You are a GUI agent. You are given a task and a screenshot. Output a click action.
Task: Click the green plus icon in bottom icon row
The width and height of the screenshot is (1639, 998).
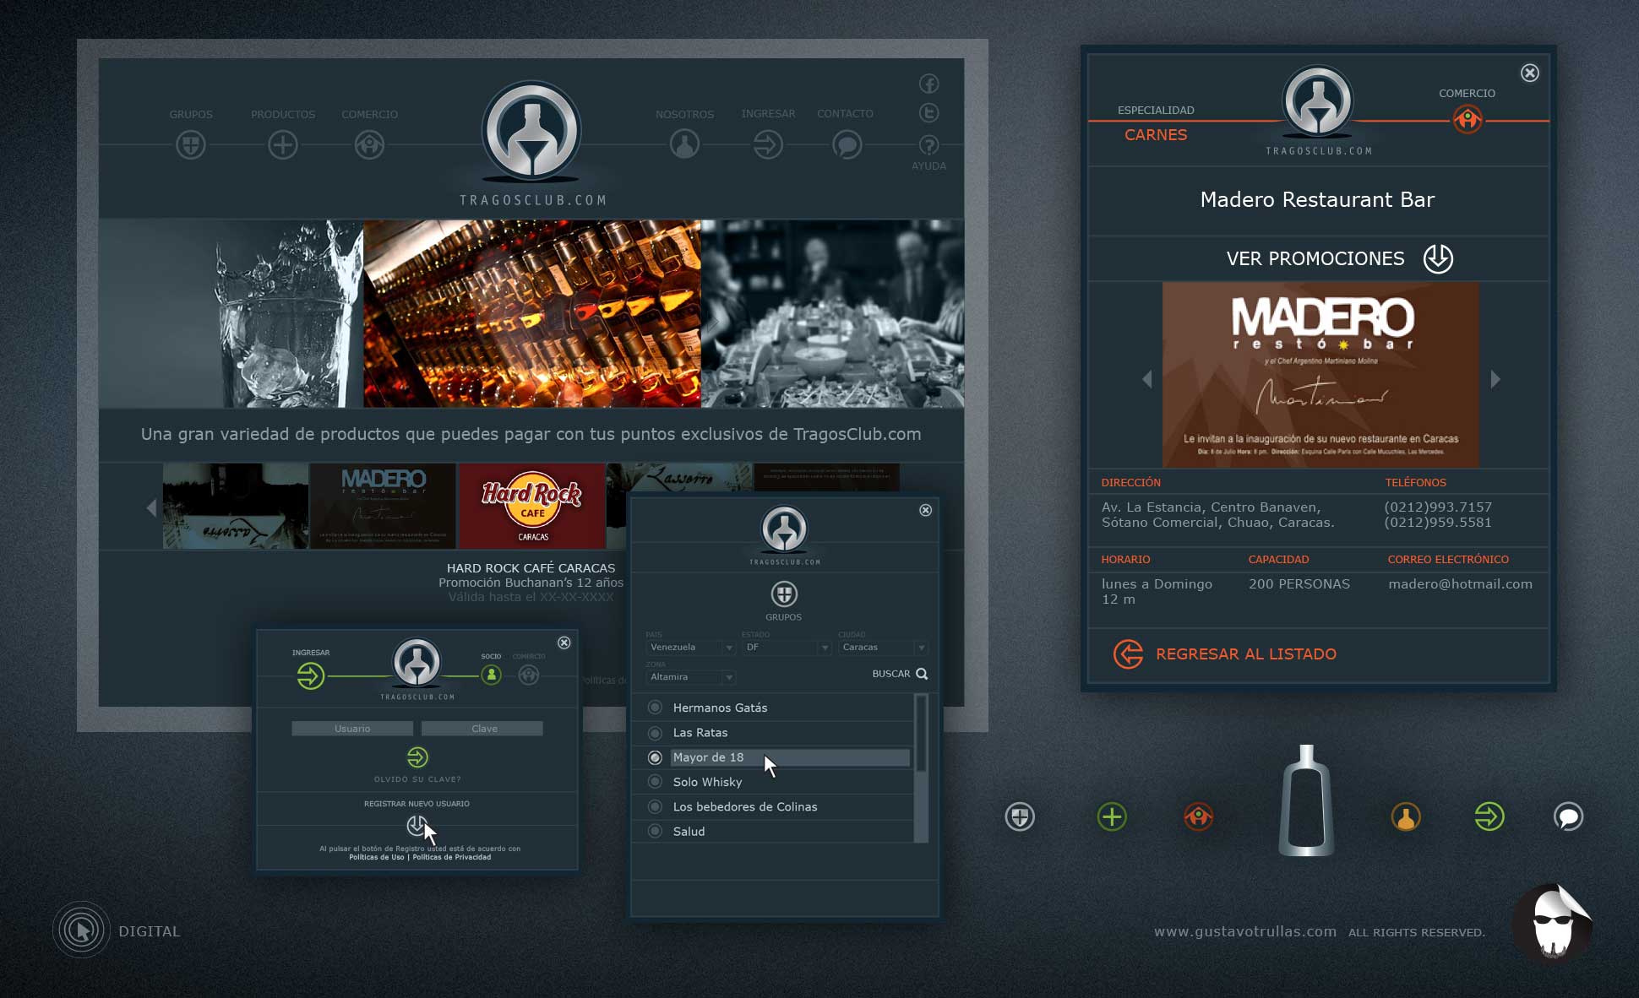pos(1112,816)
